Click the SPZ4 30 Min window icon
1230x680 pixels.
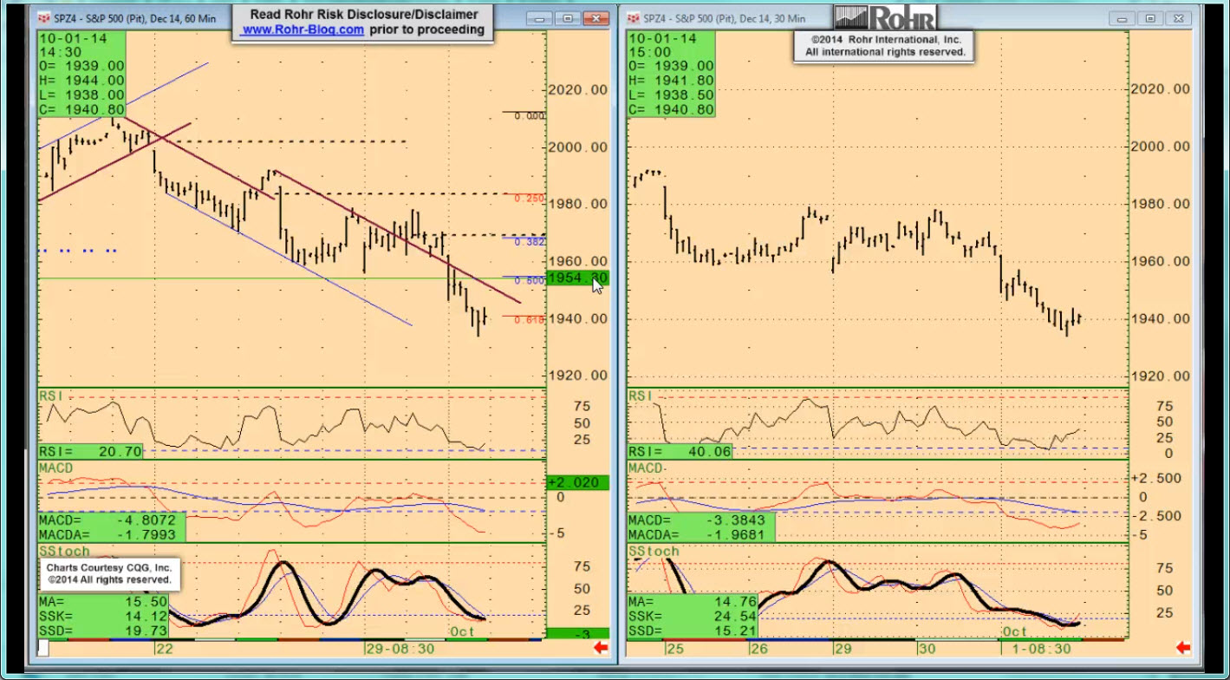[x=634, y=18]
